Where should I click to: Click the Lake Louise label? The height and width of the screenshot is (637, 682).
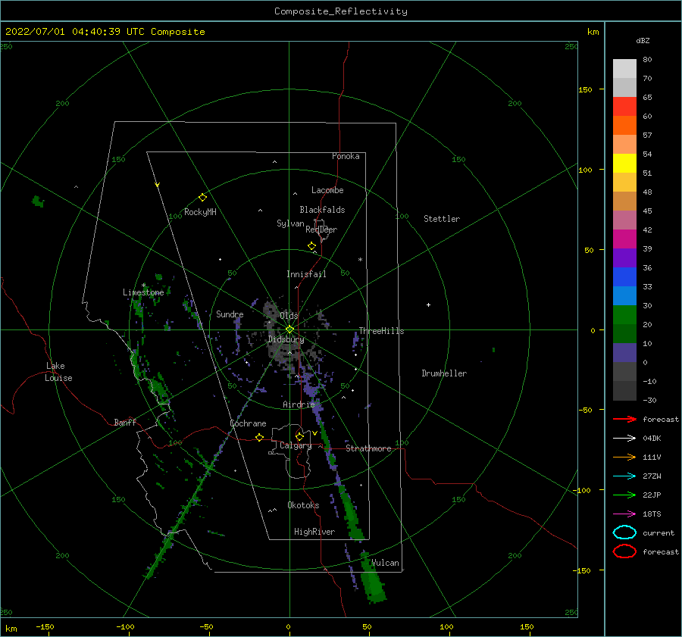[x=58, y=372]
